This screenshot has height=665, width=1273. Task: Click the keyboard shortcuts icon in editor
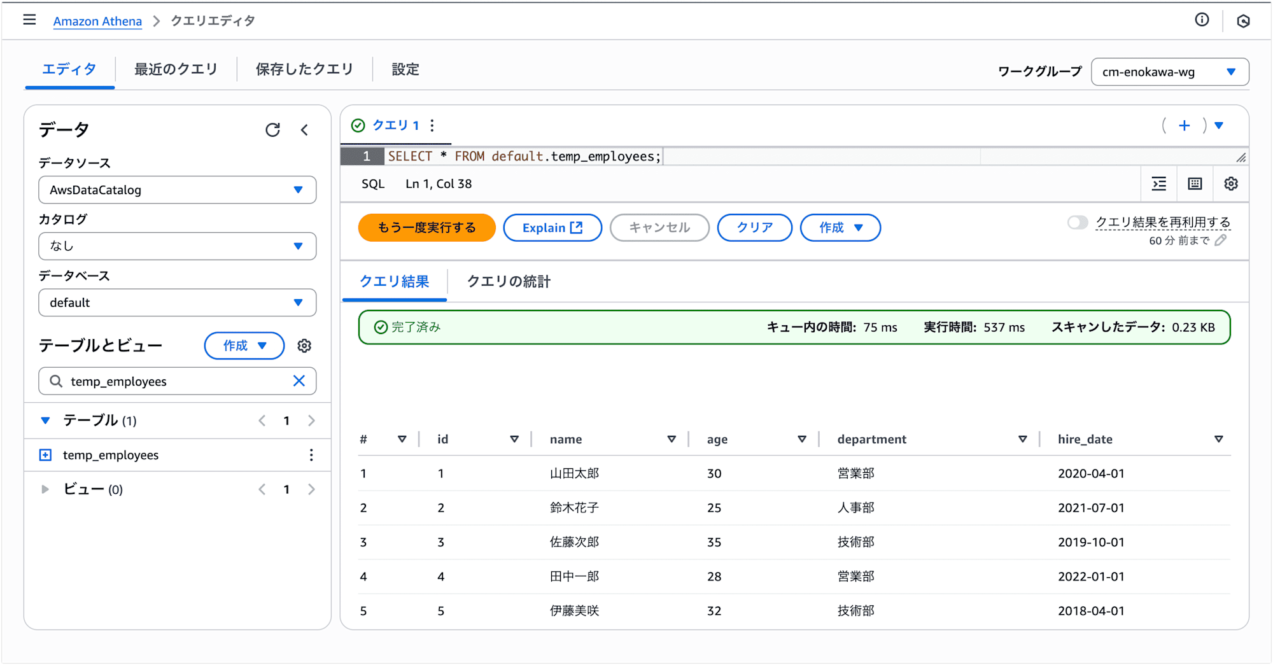[x=1195, y=184]
